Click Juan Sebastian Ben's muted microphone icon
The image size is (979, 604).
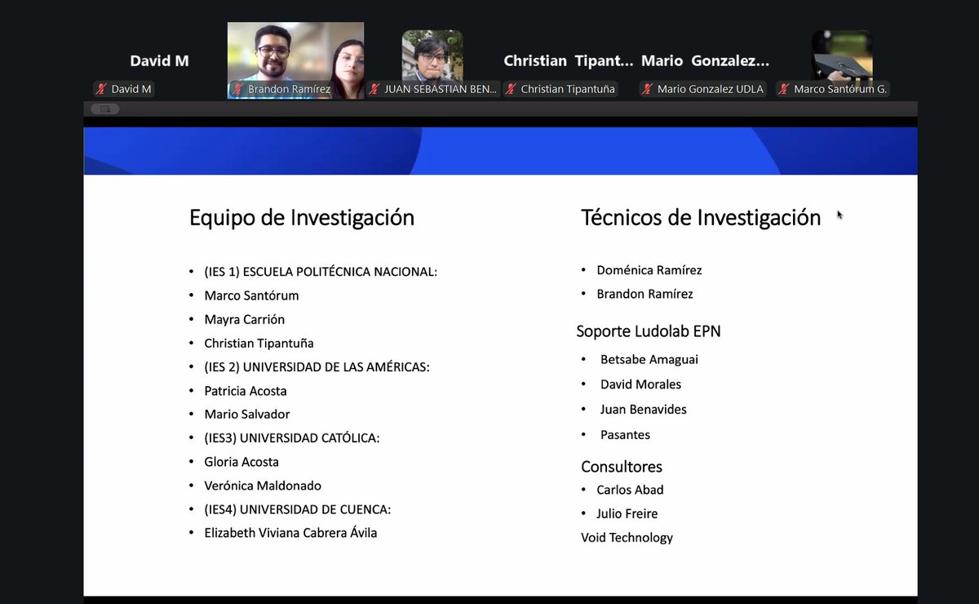[374, 89]
